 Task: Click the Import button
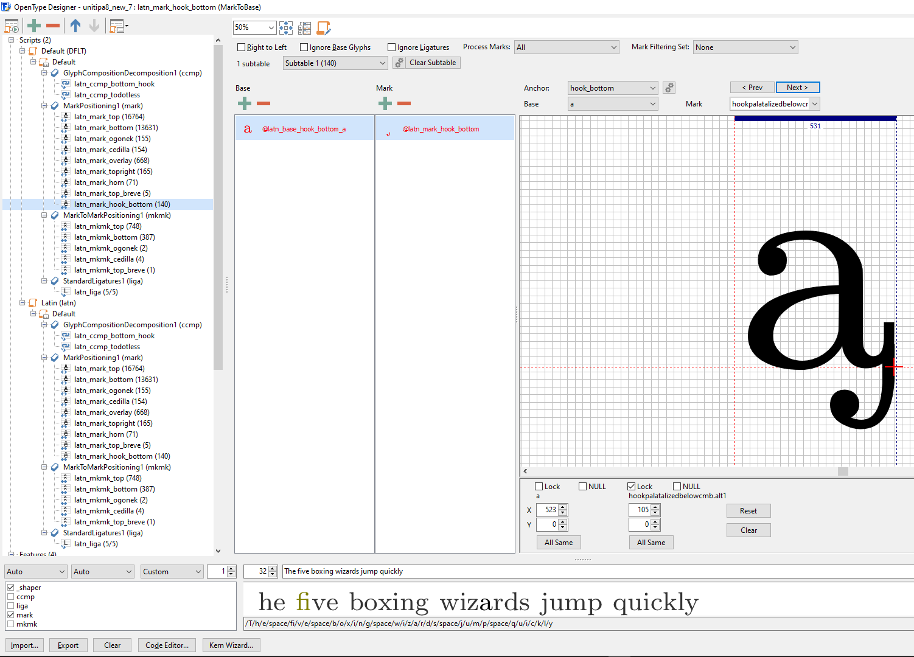[24, 645]
